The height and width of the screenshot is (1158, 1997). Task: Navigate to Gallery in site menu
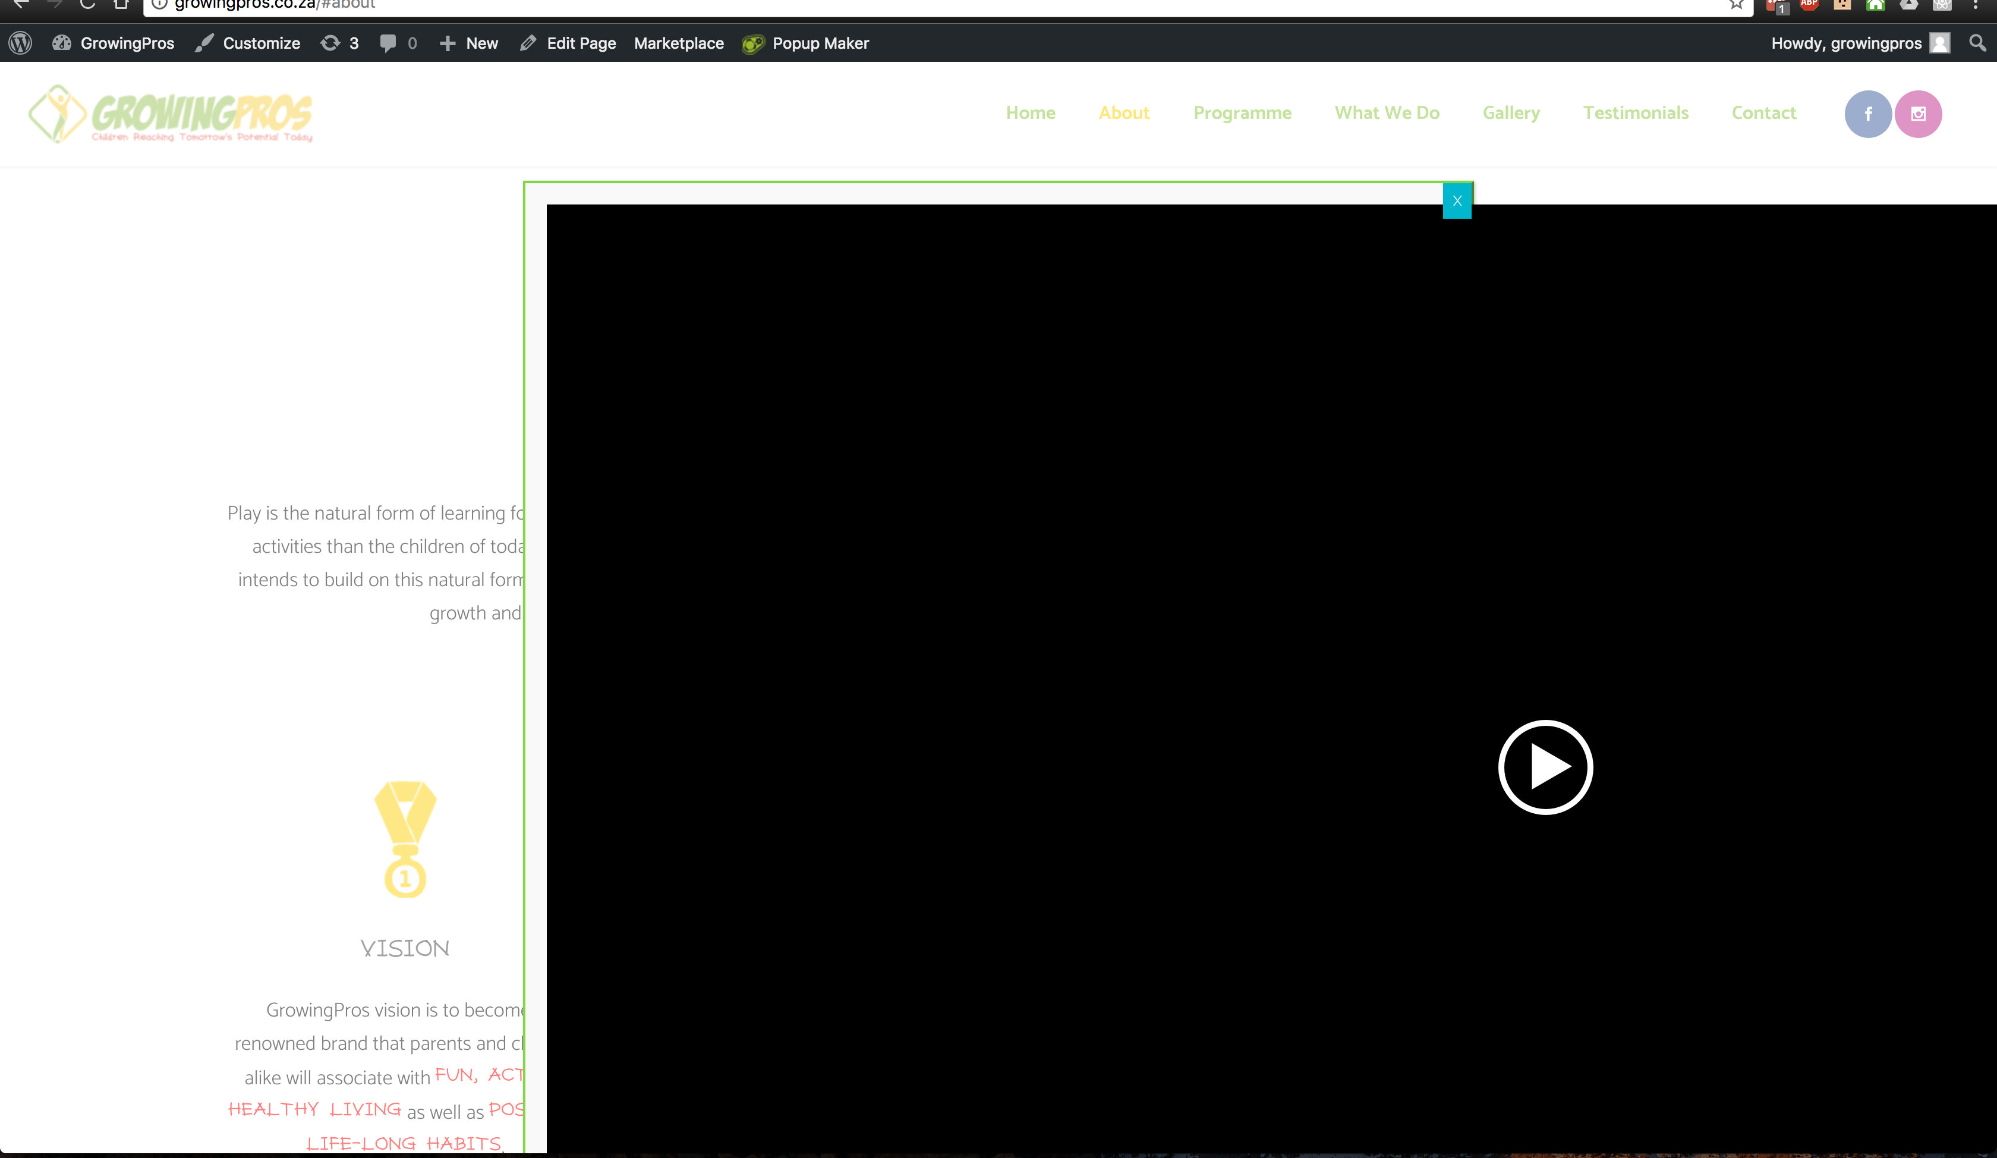[x=1511, y=112]
